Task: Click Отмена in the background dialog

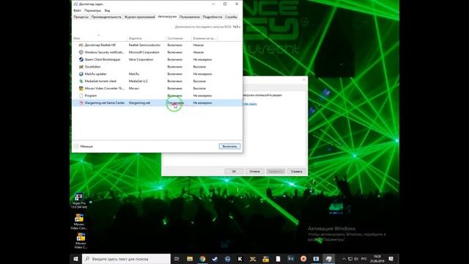Action: click(x=254, y=172)
